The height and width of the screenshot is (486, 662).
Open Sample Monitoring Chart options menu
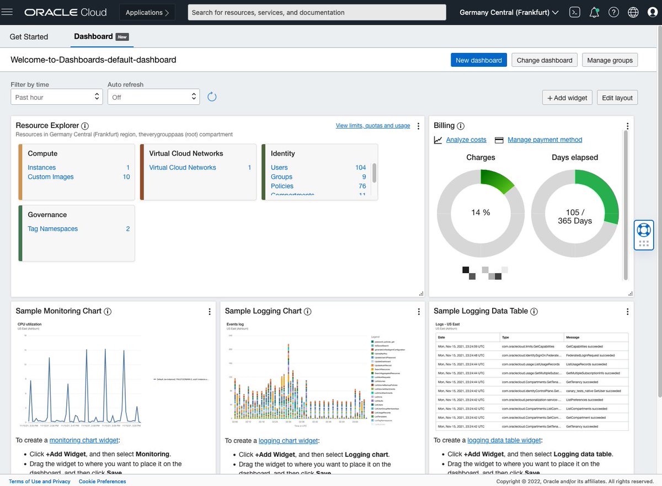coord(210,312)
